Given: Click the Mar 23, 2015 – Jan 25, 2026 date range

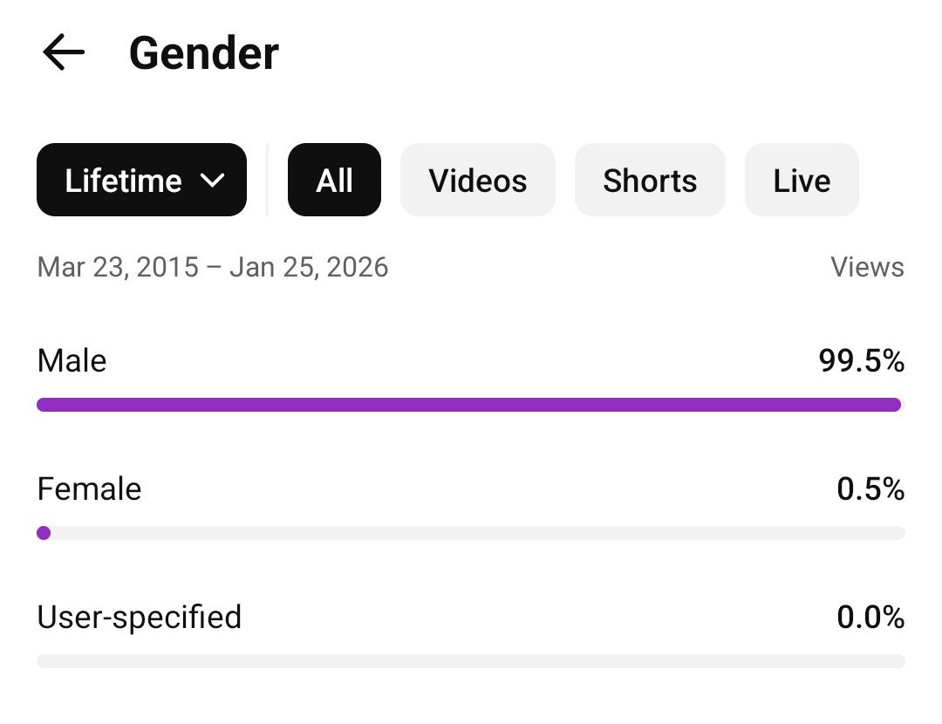Looking at the screenshot, I should coord(212,267).
